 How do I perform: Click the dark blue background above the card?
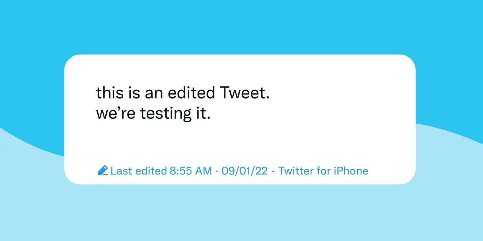click(x=241, y=27)
